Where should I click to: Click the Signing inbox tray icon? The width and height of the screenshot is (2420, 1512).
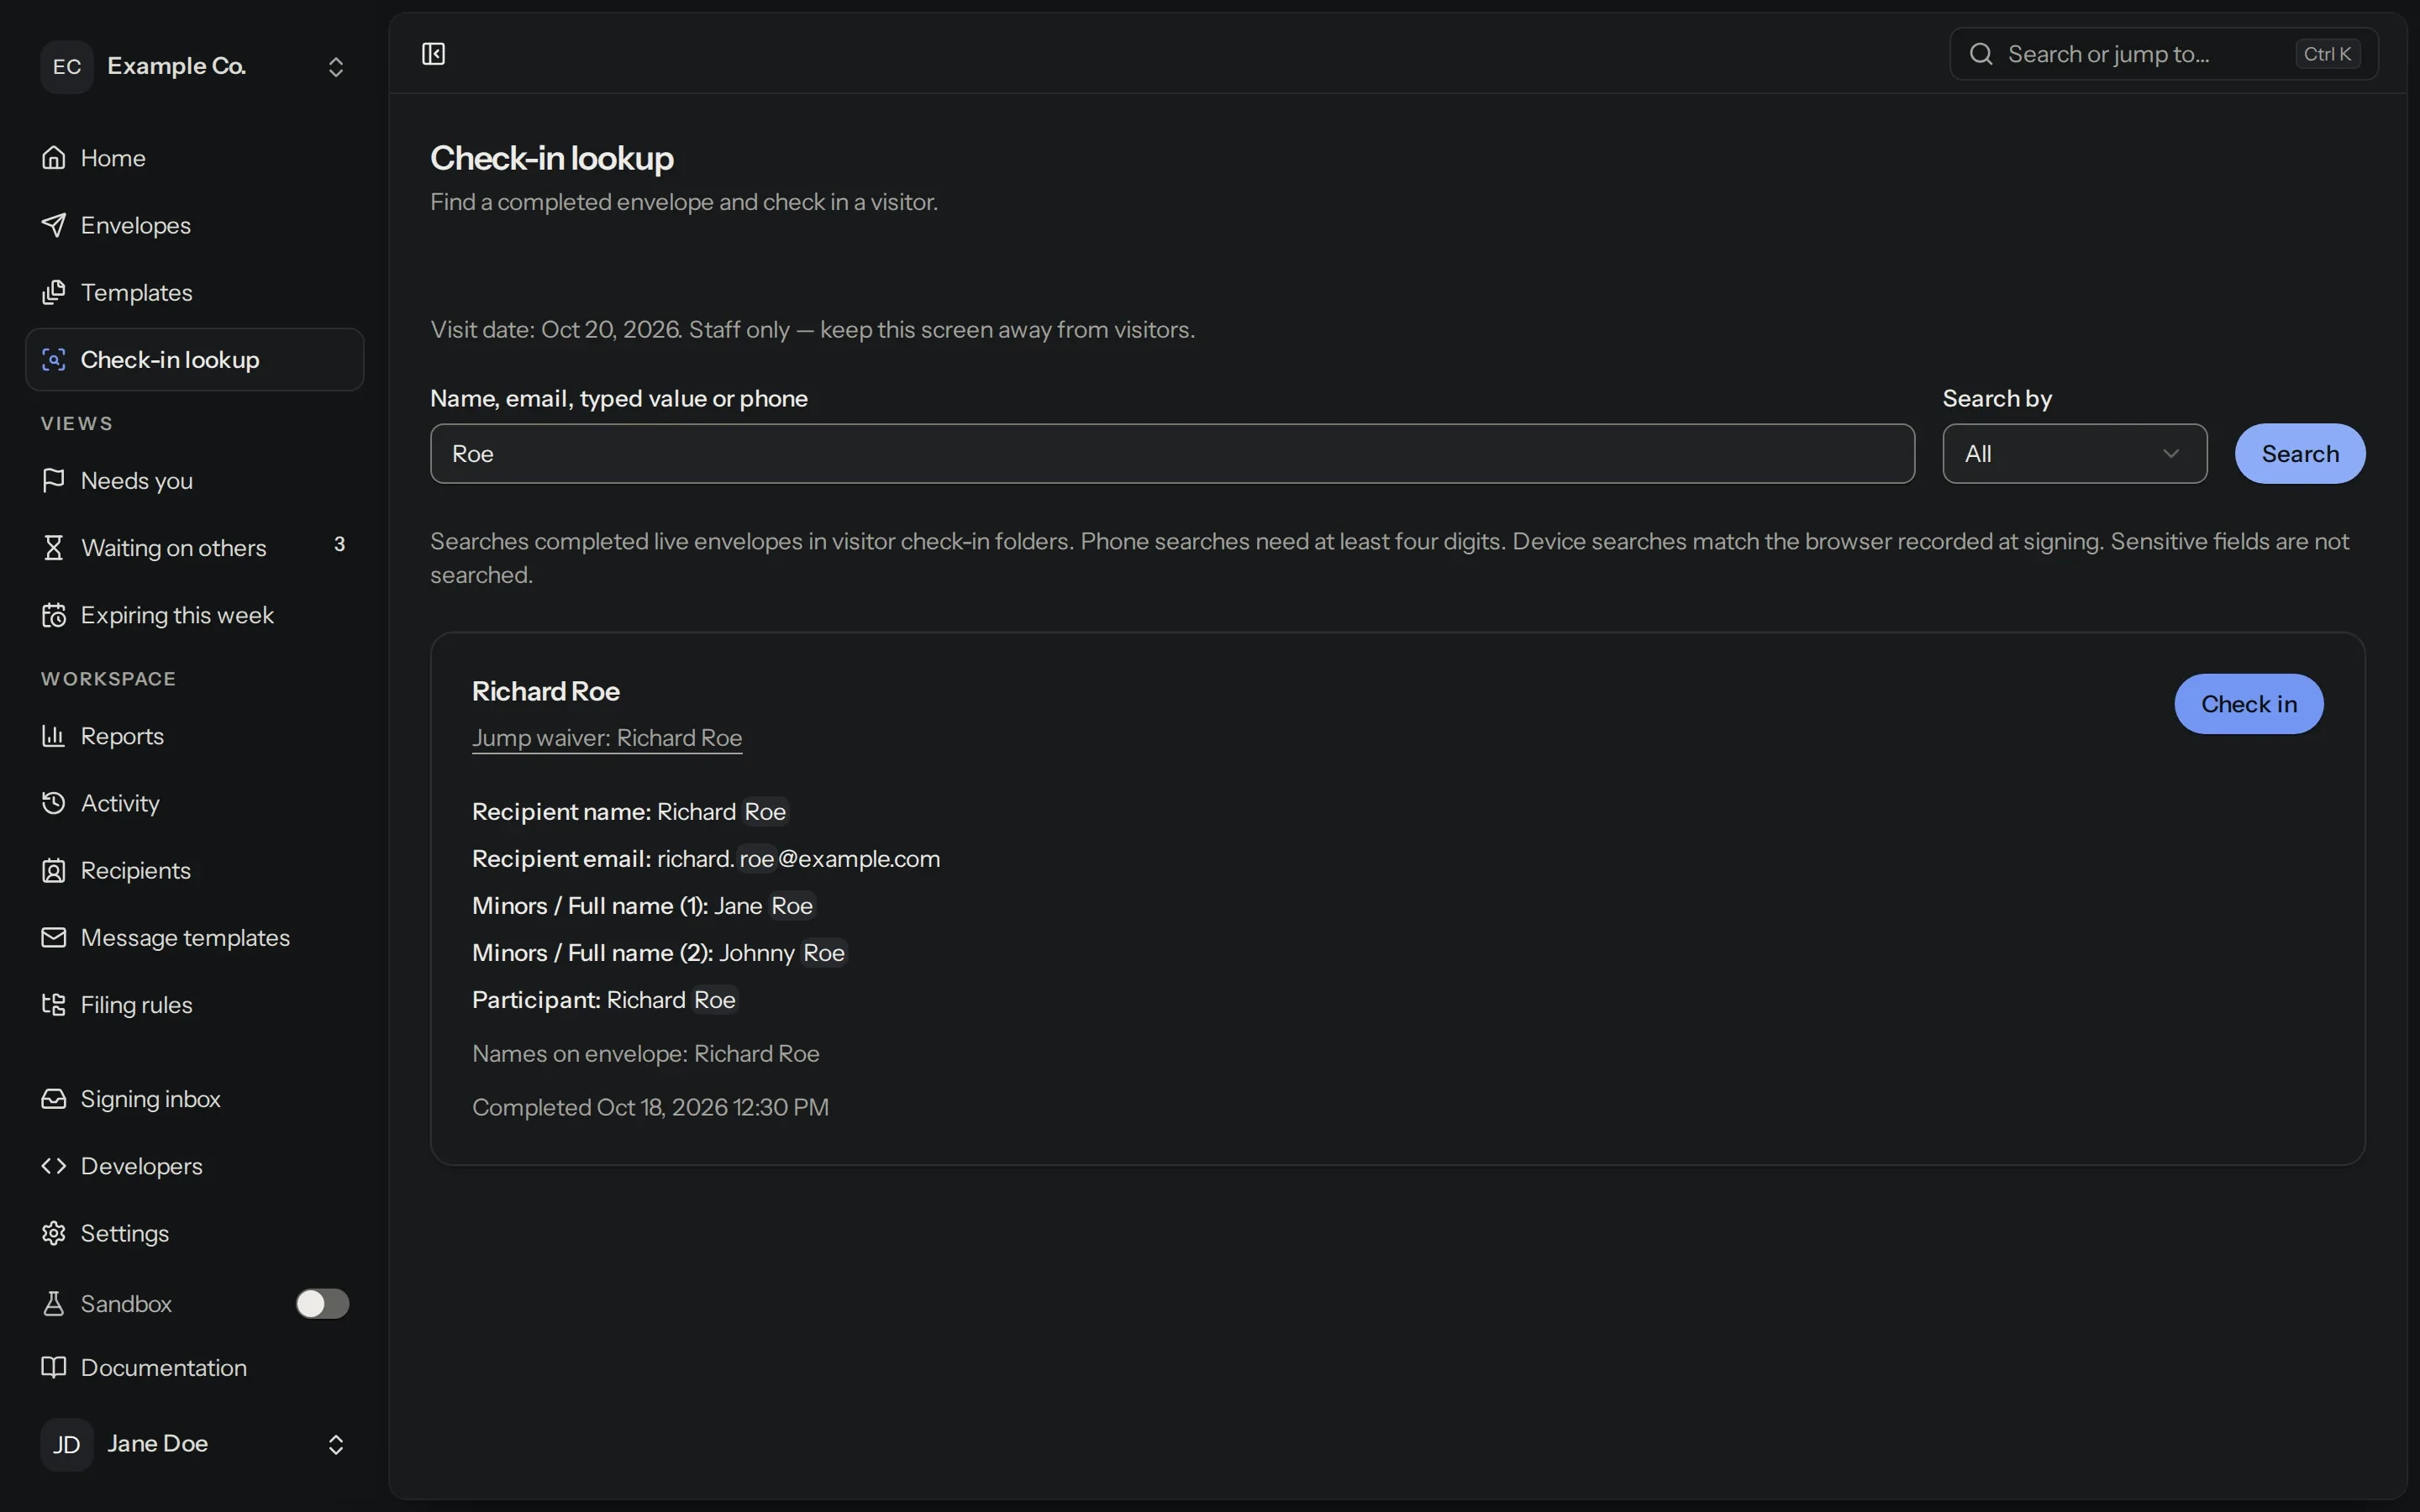[x=54, y=1099]
